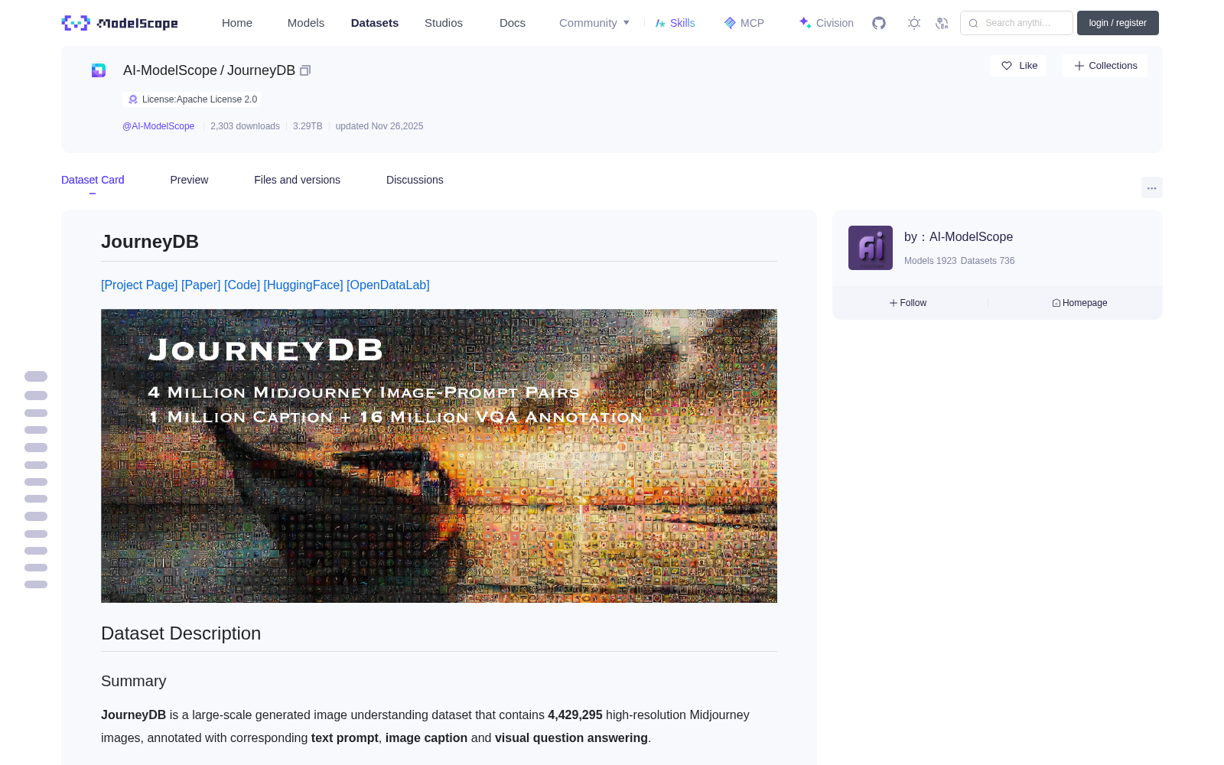
Task: Open the GitHub icon link
Action: [x=879, y=23]
